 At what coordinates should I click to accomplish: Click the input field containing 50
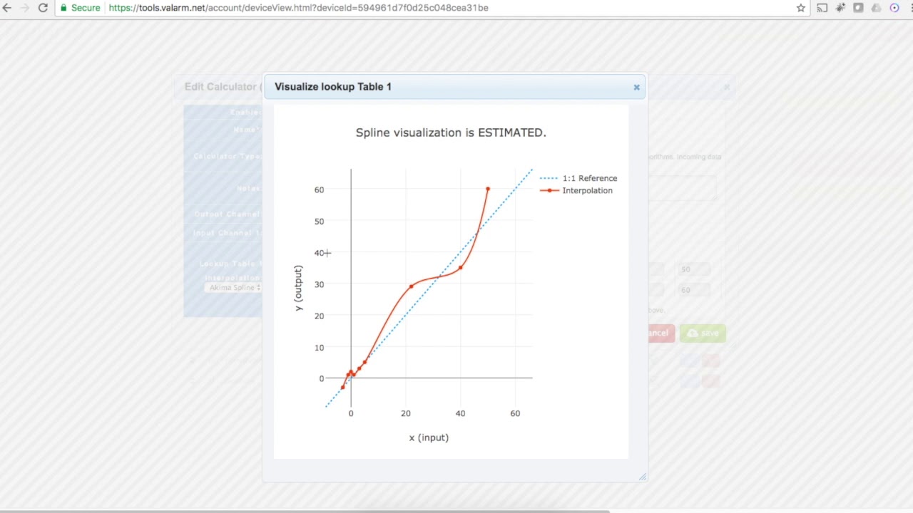(x=694, y=269)
